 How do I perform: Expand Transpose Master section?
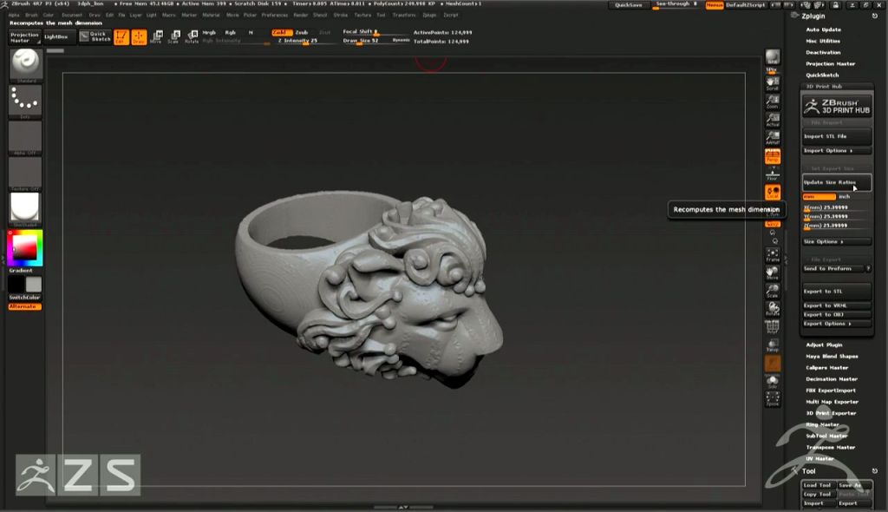[830, 448]
